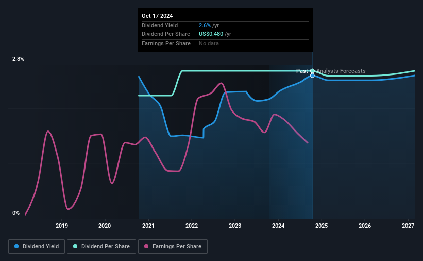The height and width of the screenshot is (261, 423).
Task: Click the 2021 x-axis label
Action: (148, 226)
